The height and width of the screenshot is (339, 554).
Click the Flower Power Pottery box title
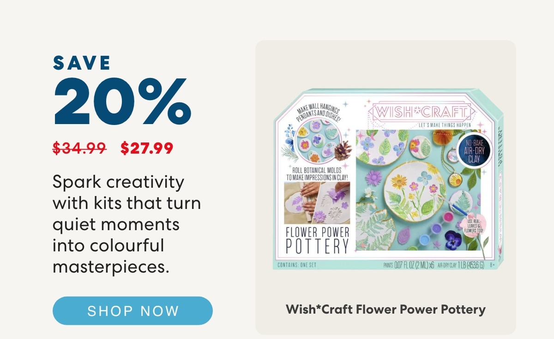(x=317, y=240)
